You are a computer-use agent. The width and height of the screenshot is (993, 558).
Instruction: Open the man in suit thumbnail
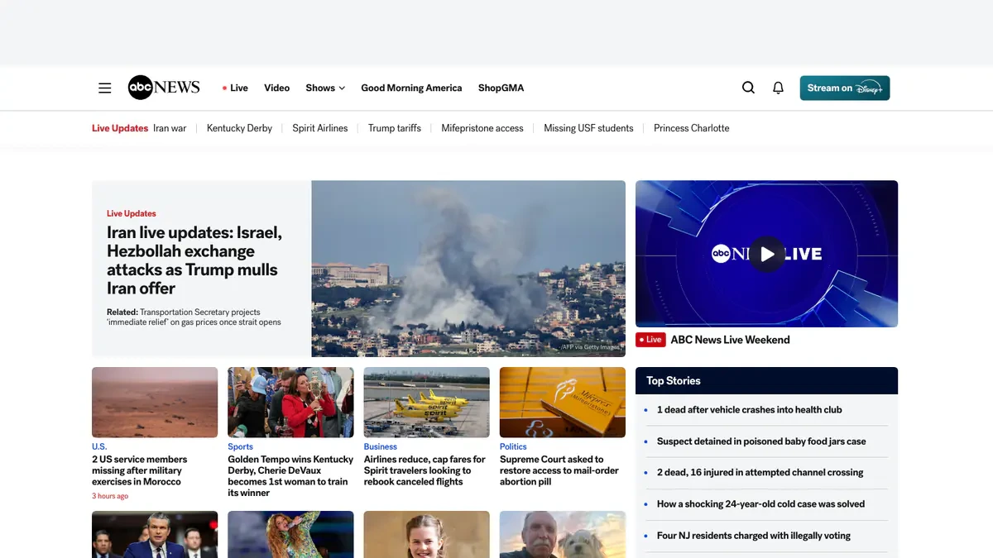coord(155,534)
